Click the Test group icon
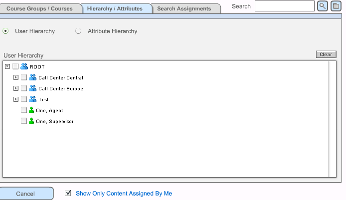 [32, 99]
